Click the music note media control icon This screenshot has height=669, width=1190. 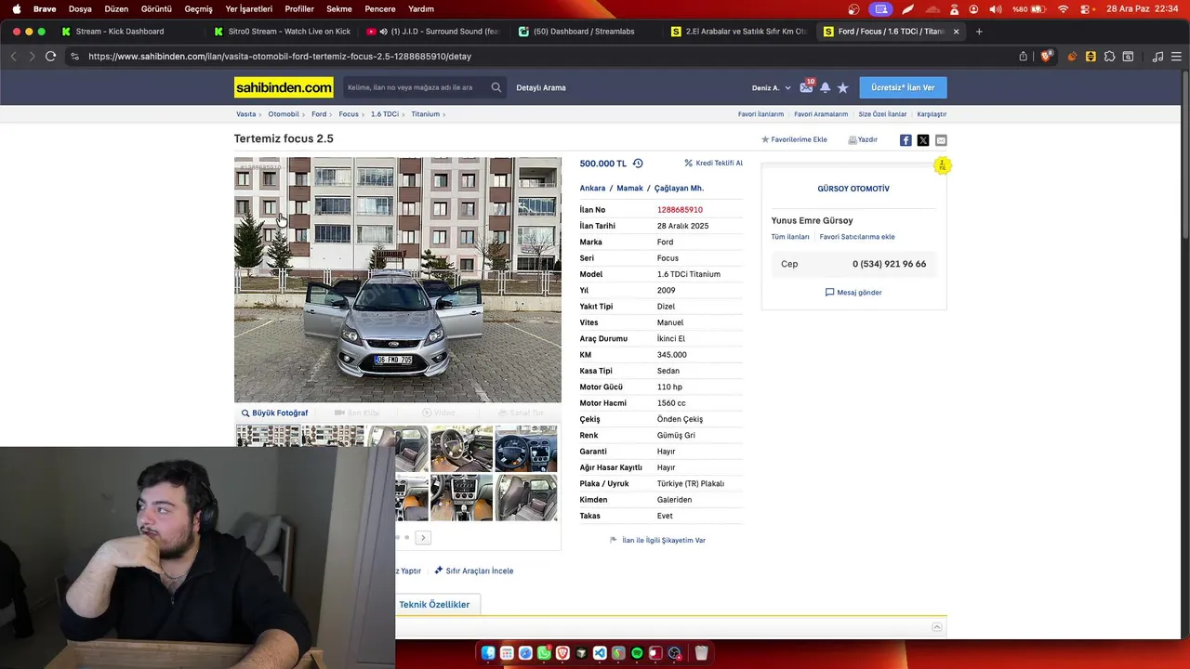1157,56
